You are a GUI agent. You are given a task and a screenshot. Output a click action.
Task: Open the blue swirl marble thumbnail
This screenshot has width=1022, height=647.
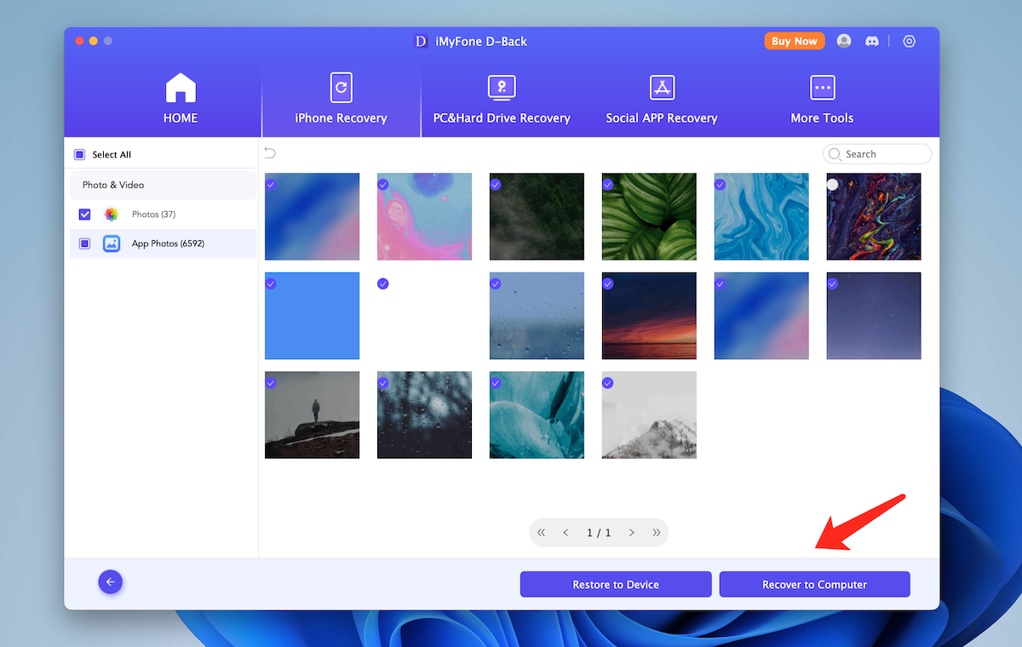tap(761, 216)
